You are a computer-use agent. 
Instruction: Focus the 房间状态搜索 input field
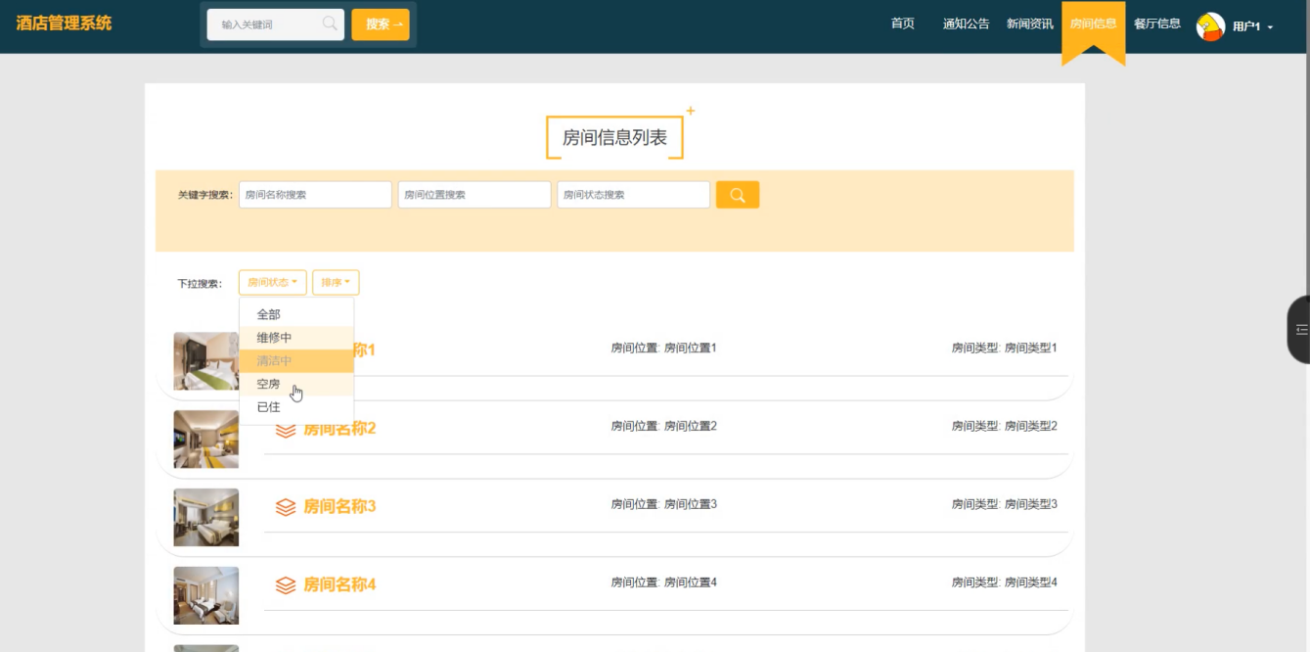634,195
